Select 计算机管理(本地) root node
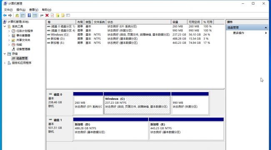The width and height of the screenshot is (271, 150). click(18, 22)
